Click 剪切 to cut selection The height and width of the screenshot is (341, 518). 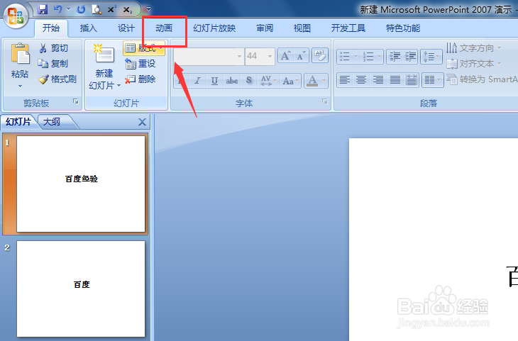point(53,48)
